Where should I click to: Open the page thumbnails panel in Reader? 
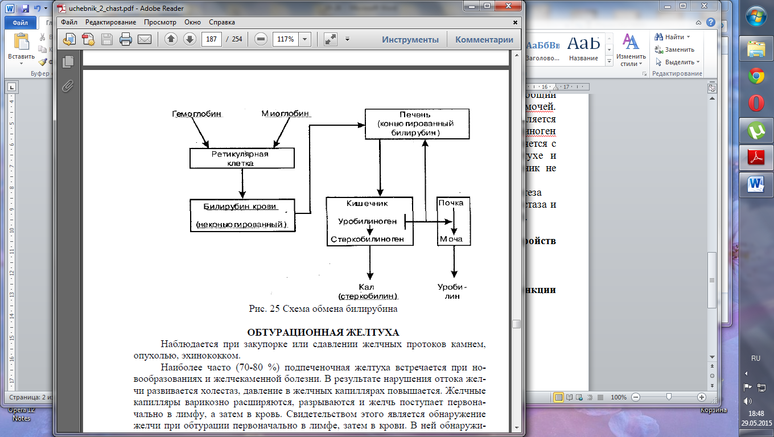tap(68, 61)
